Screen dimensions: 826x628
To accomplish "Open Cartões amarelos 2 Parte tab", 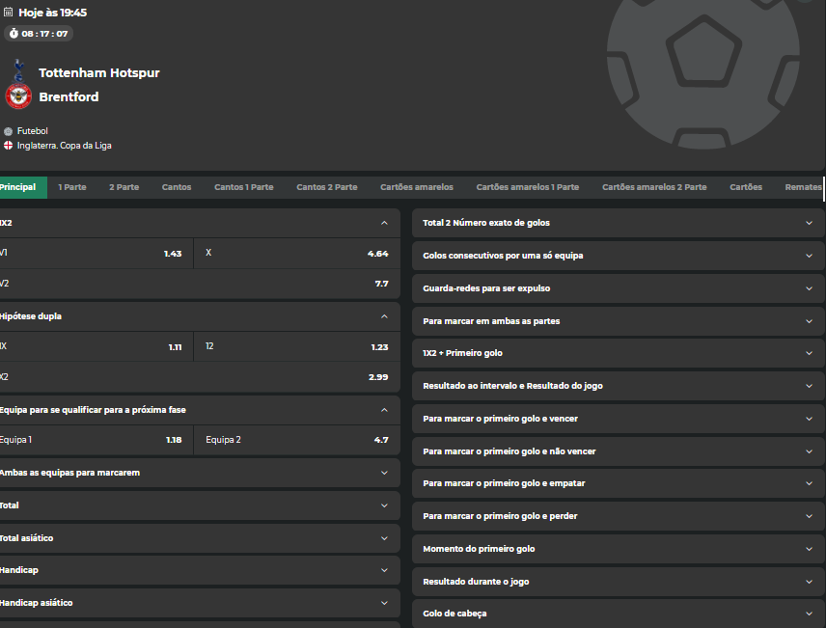I will (654, 187).
